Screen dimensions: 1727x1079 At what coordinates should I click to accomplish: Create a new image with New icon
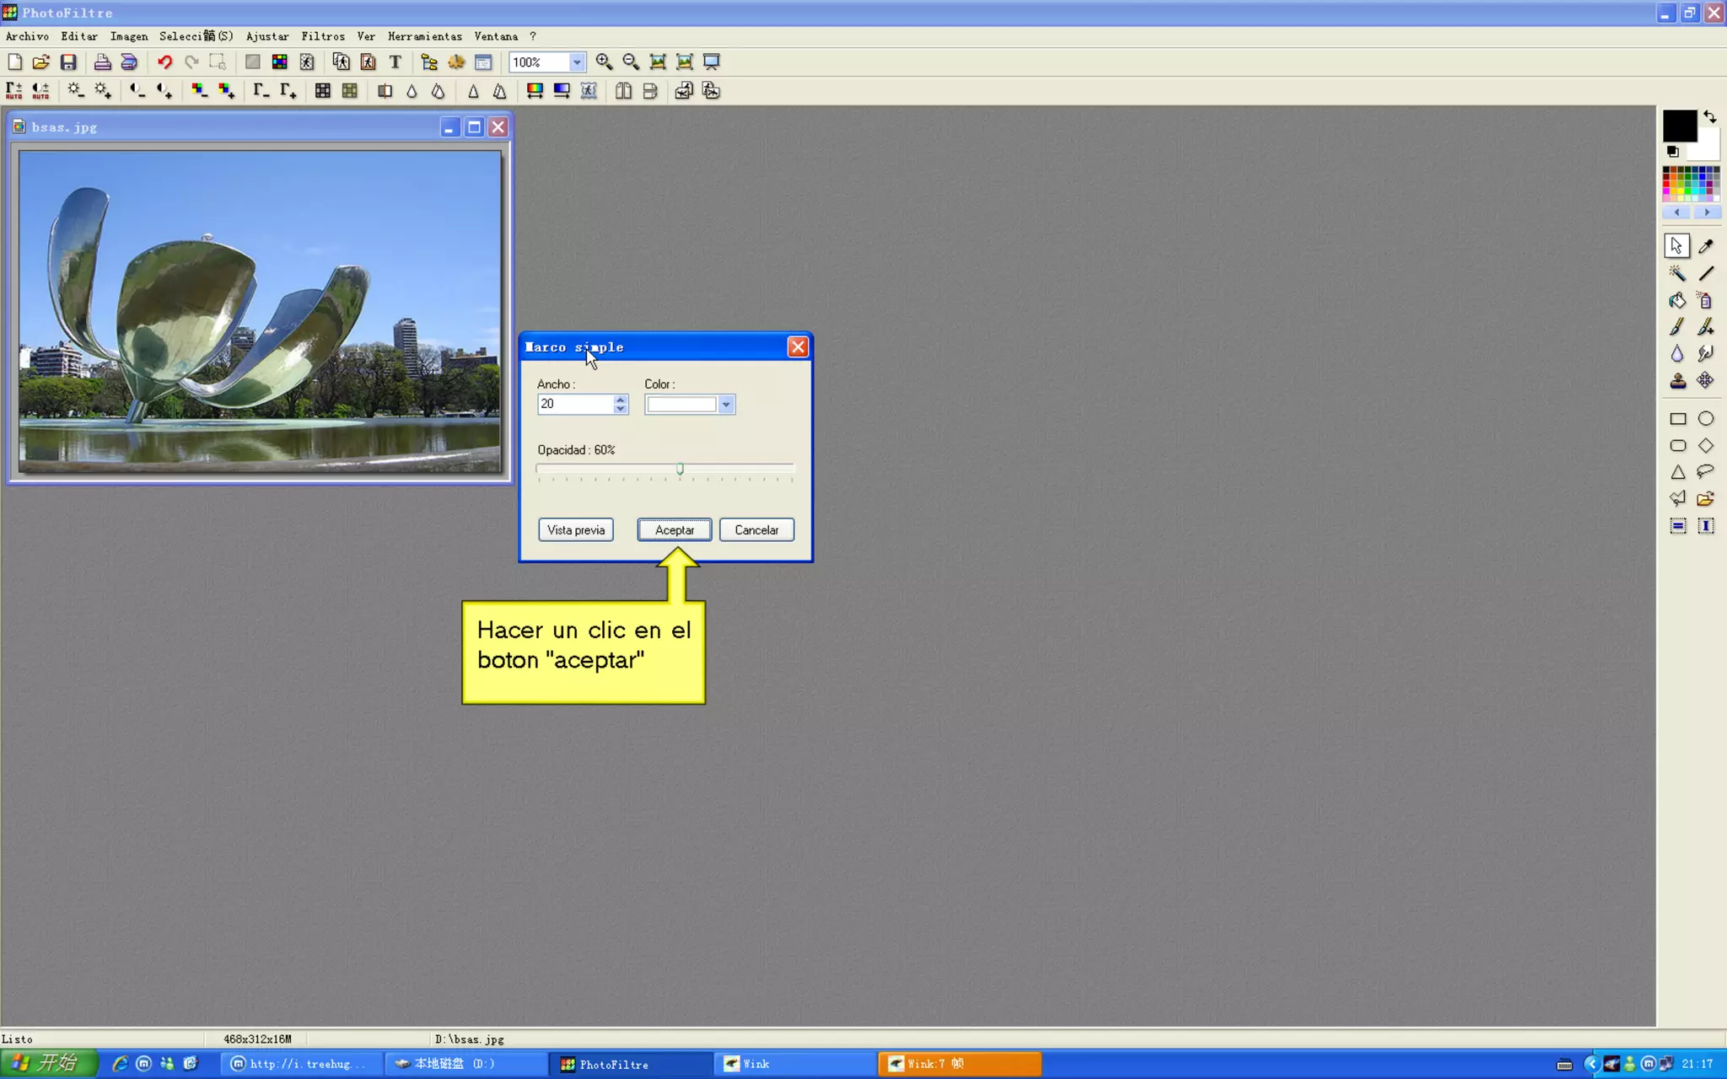14,62
